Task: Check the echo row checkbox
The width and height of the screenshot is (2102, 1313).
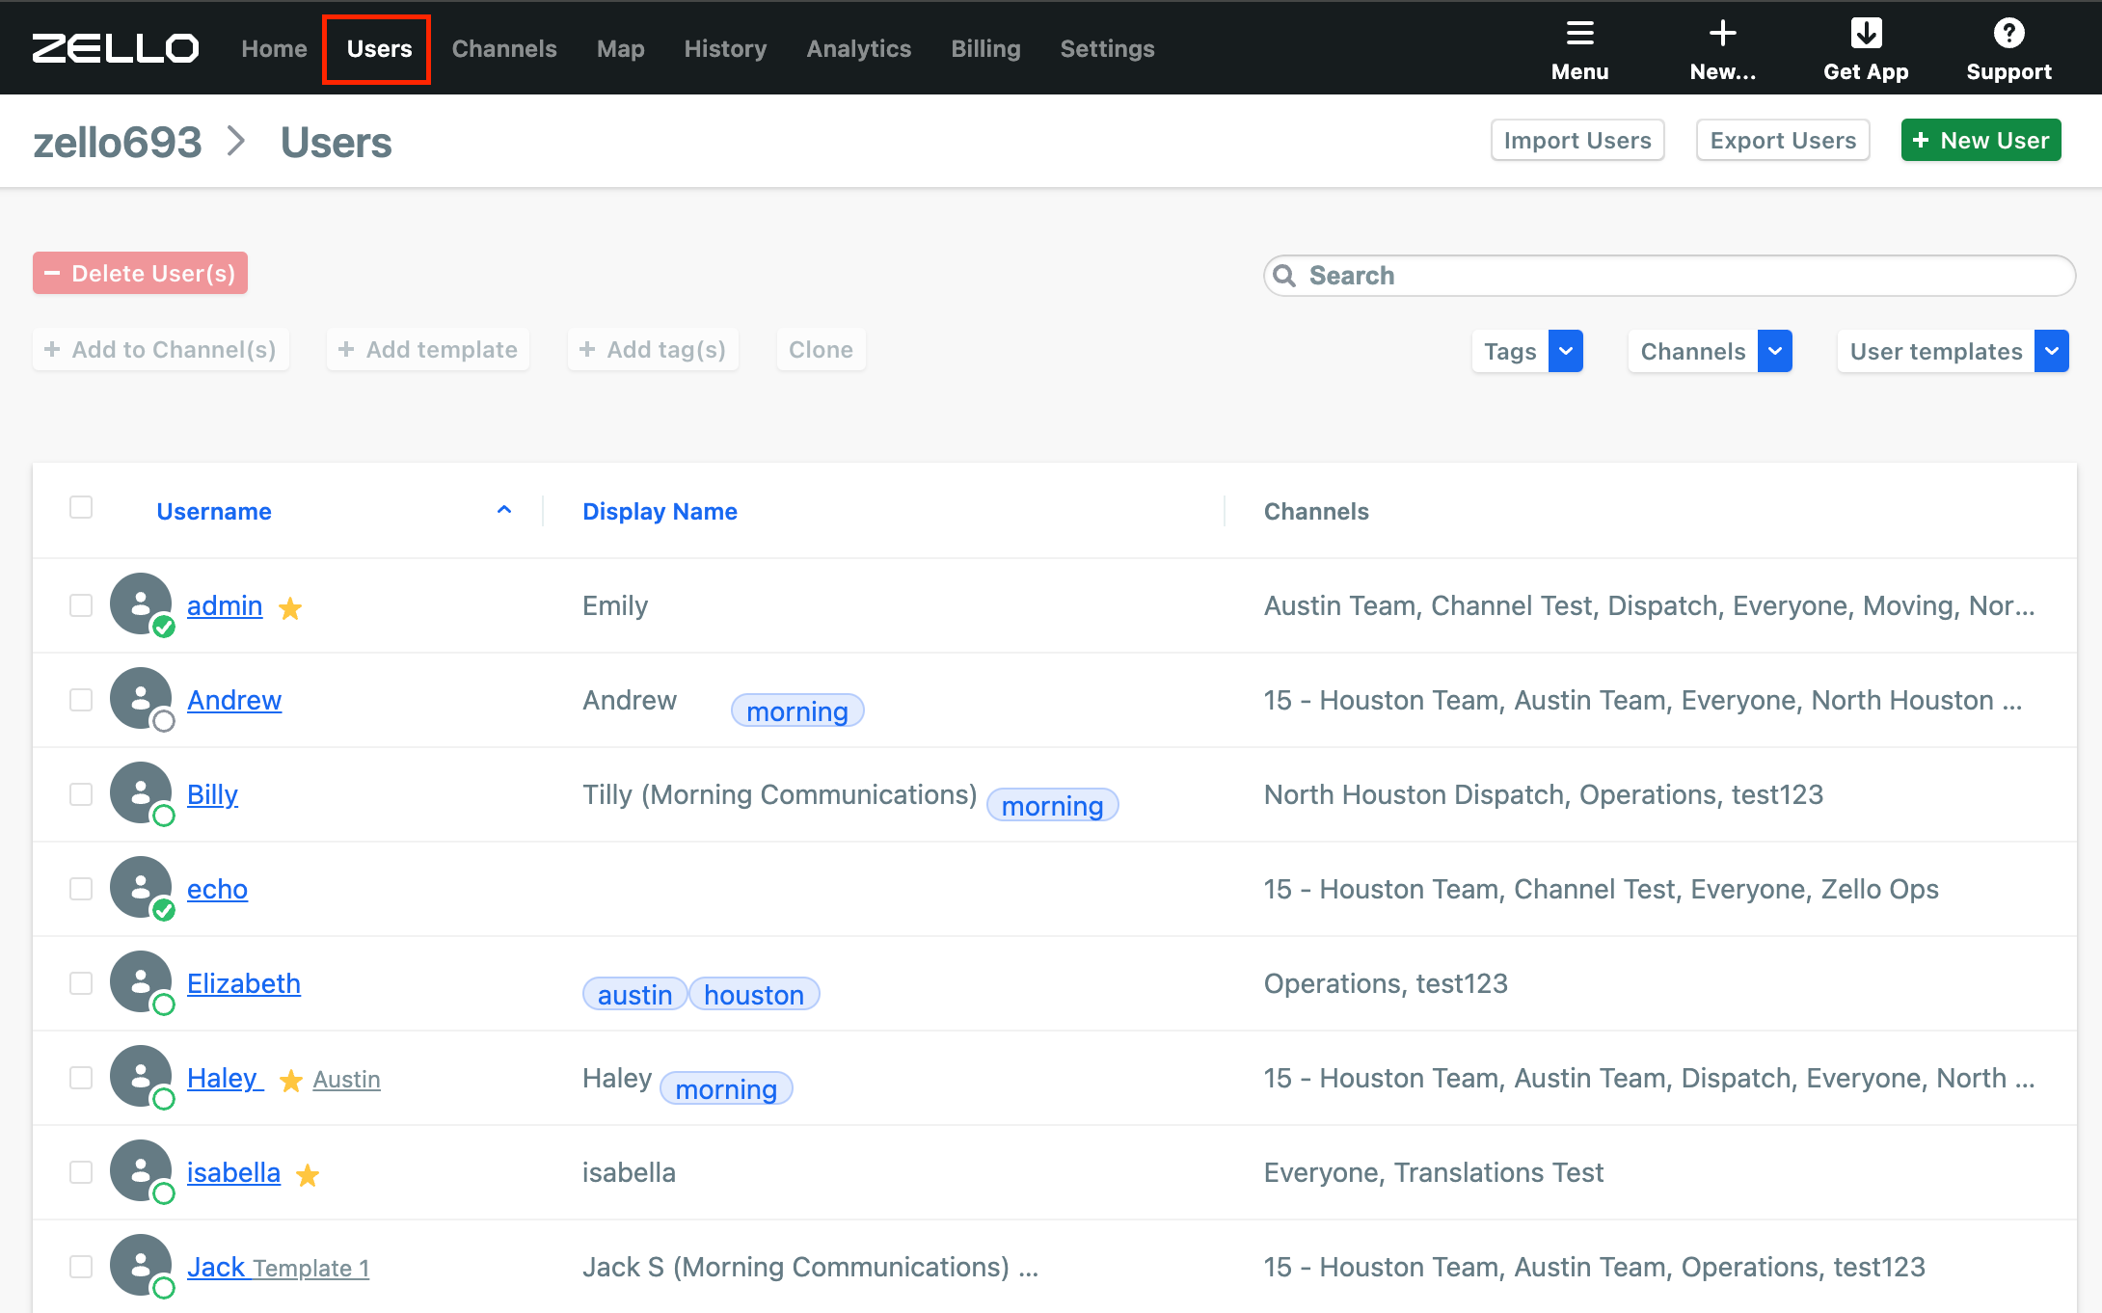Action: point(81,889)
